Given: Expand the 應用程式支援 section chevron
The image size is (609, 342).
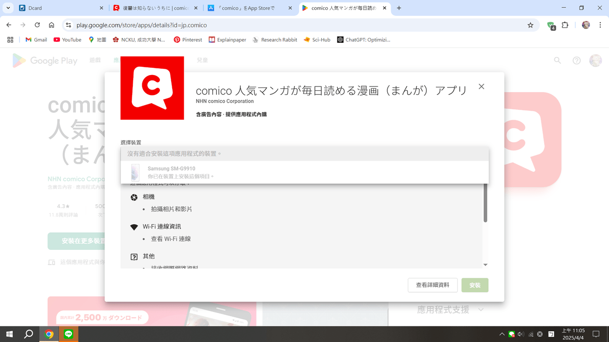Looking at the screenshot, I should [481, 310].
